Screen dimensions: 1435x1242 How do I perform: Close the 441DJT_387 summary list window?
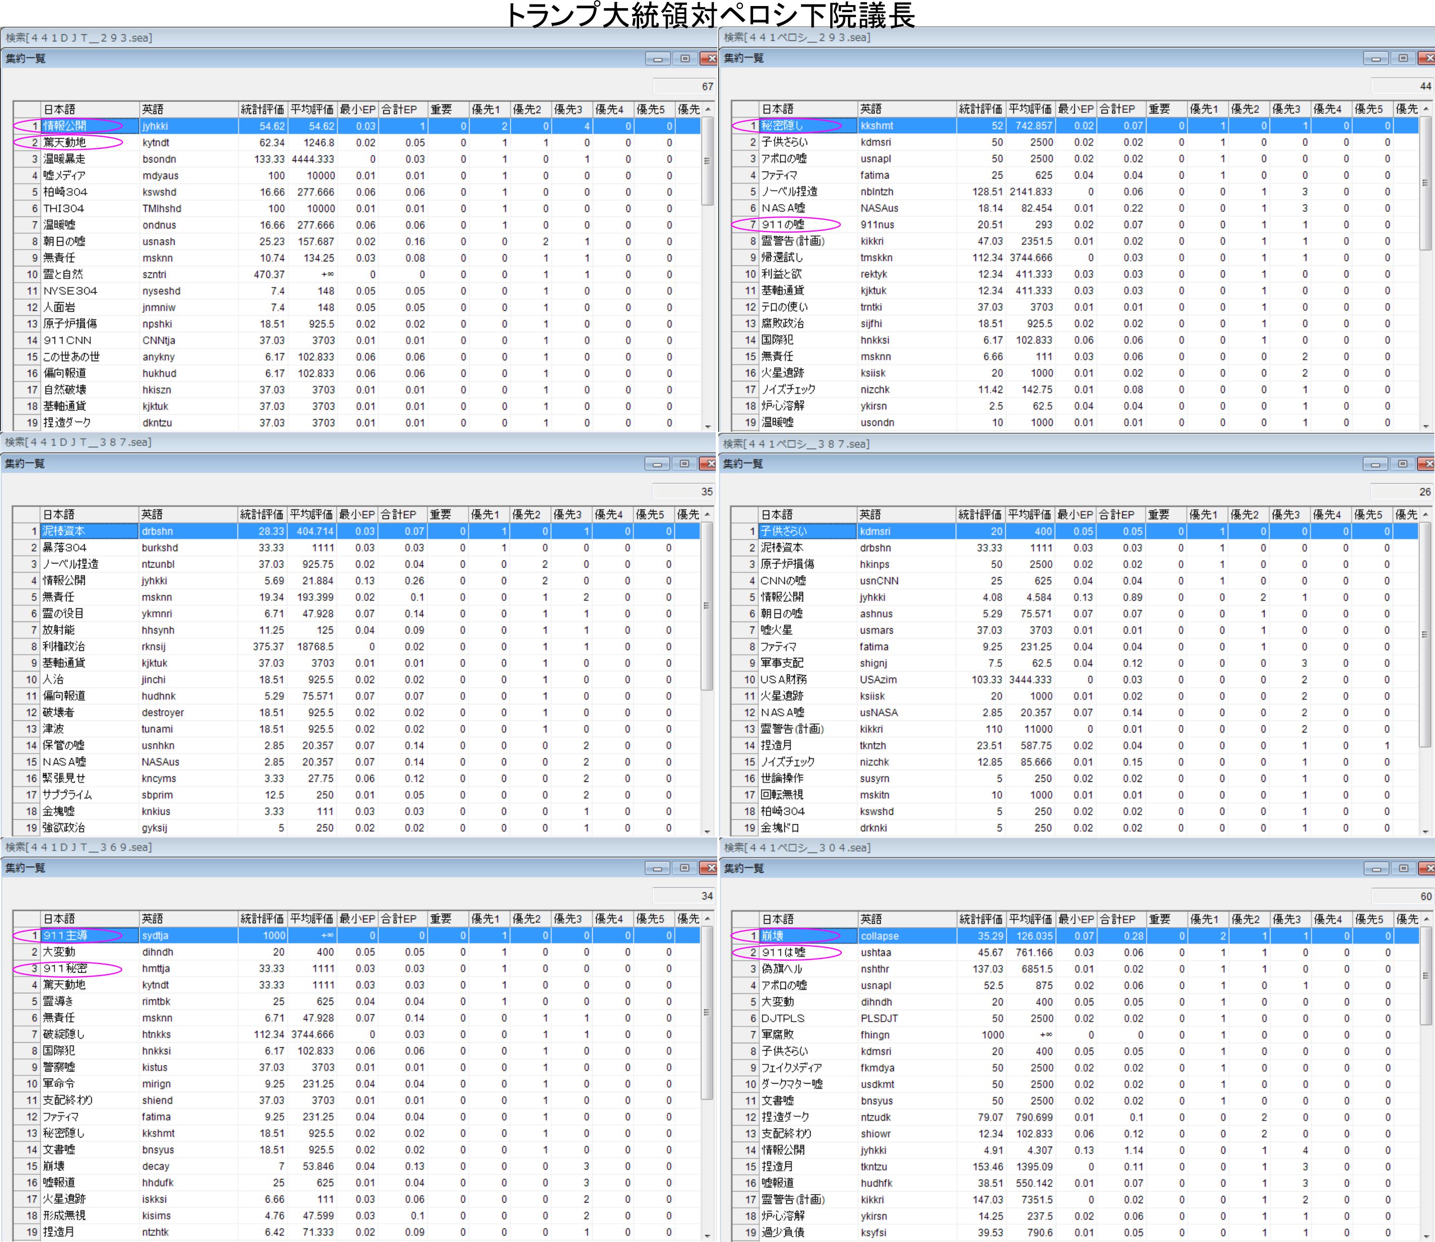pos(709,464)
